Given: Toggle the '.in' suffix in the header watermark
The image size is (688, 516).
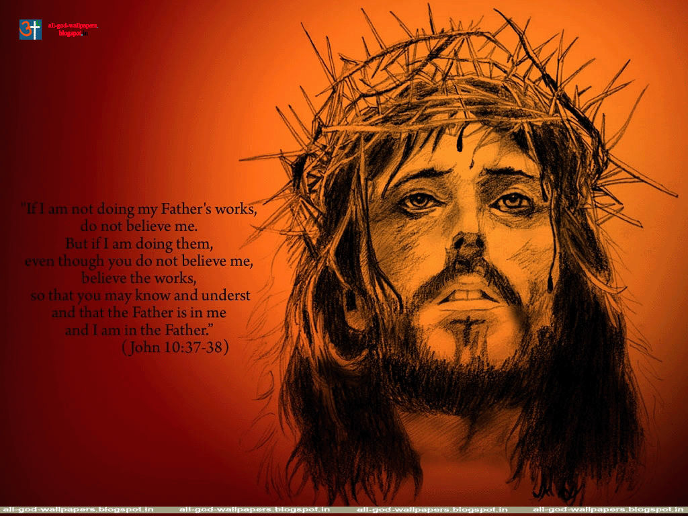Looking at the screenshot, I should point(85,33).
